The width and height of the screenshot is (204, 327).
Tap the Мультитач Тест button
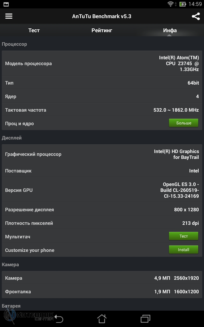(x=184, y=236)
